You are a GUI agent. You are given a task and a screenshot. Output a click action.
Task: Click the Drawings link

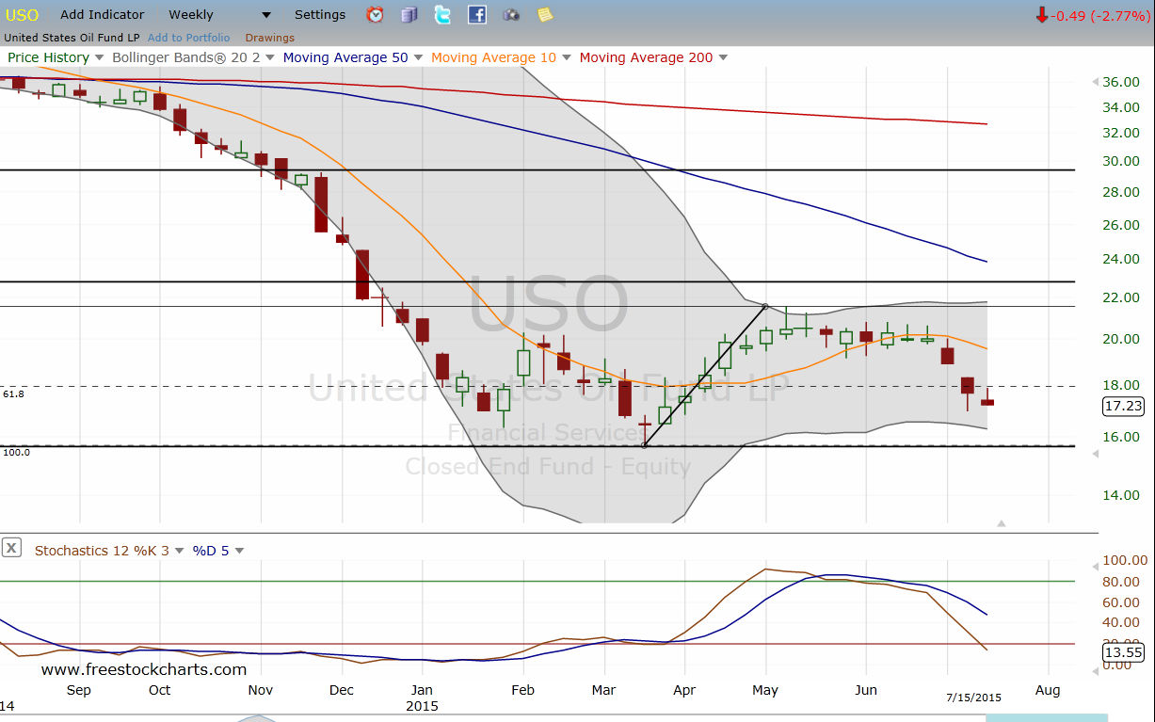tap(269, 38)
